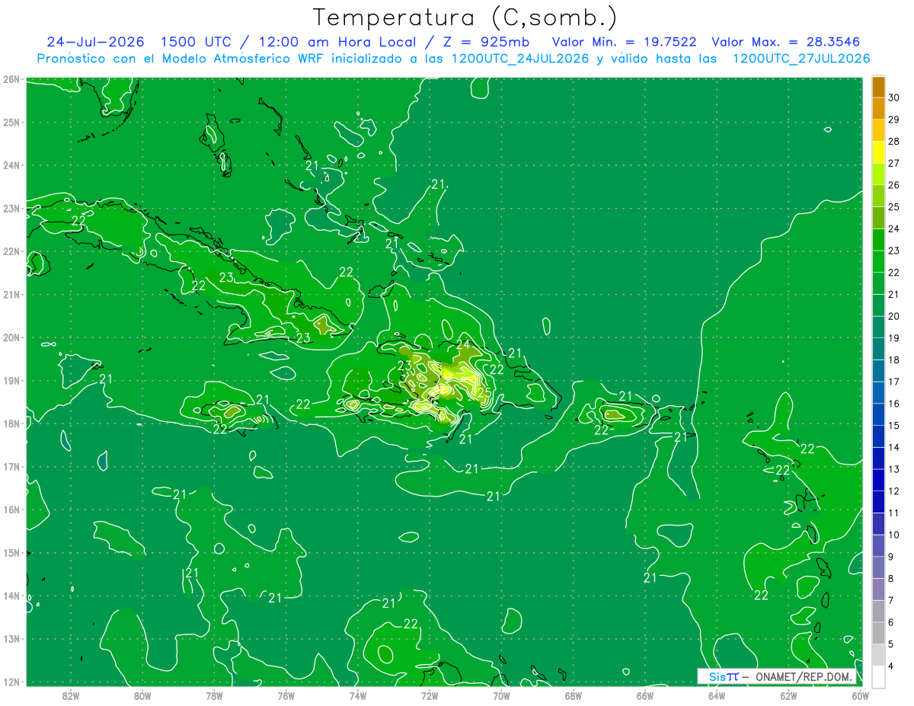This screenshot has width=914, height=706.
Task: Click color scale segment between 19 and 20
Action: click(878, 327)
